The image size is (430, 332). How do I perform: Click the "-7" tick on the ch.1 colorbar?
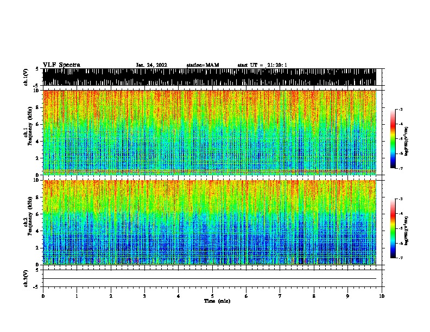401,168
